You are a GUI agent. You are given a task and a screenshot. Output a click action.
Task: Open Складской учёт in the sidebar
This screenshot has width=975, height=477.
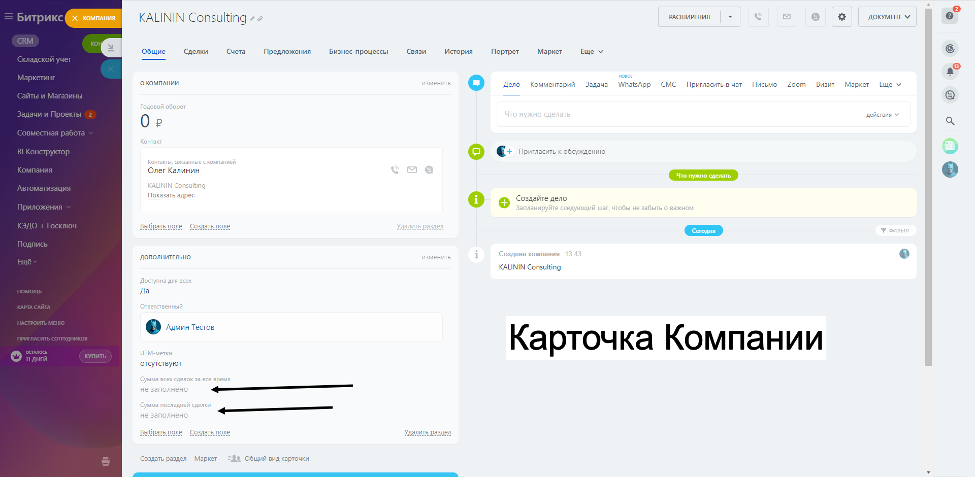click(44, 59)
